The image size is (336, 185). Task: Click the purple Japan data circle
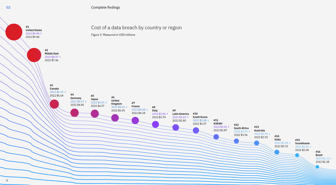pyautogui.click(x=95, y=114)
